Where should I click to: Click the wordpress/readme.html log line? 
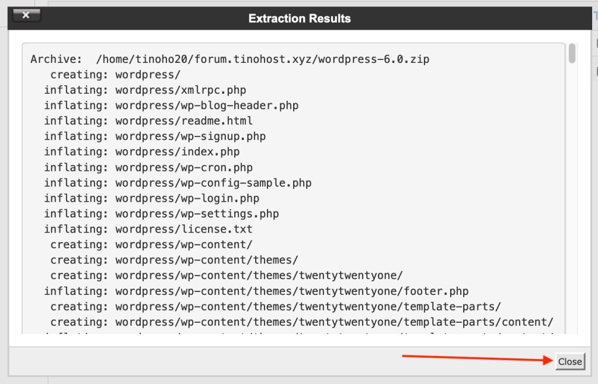[x=148, y=121]
